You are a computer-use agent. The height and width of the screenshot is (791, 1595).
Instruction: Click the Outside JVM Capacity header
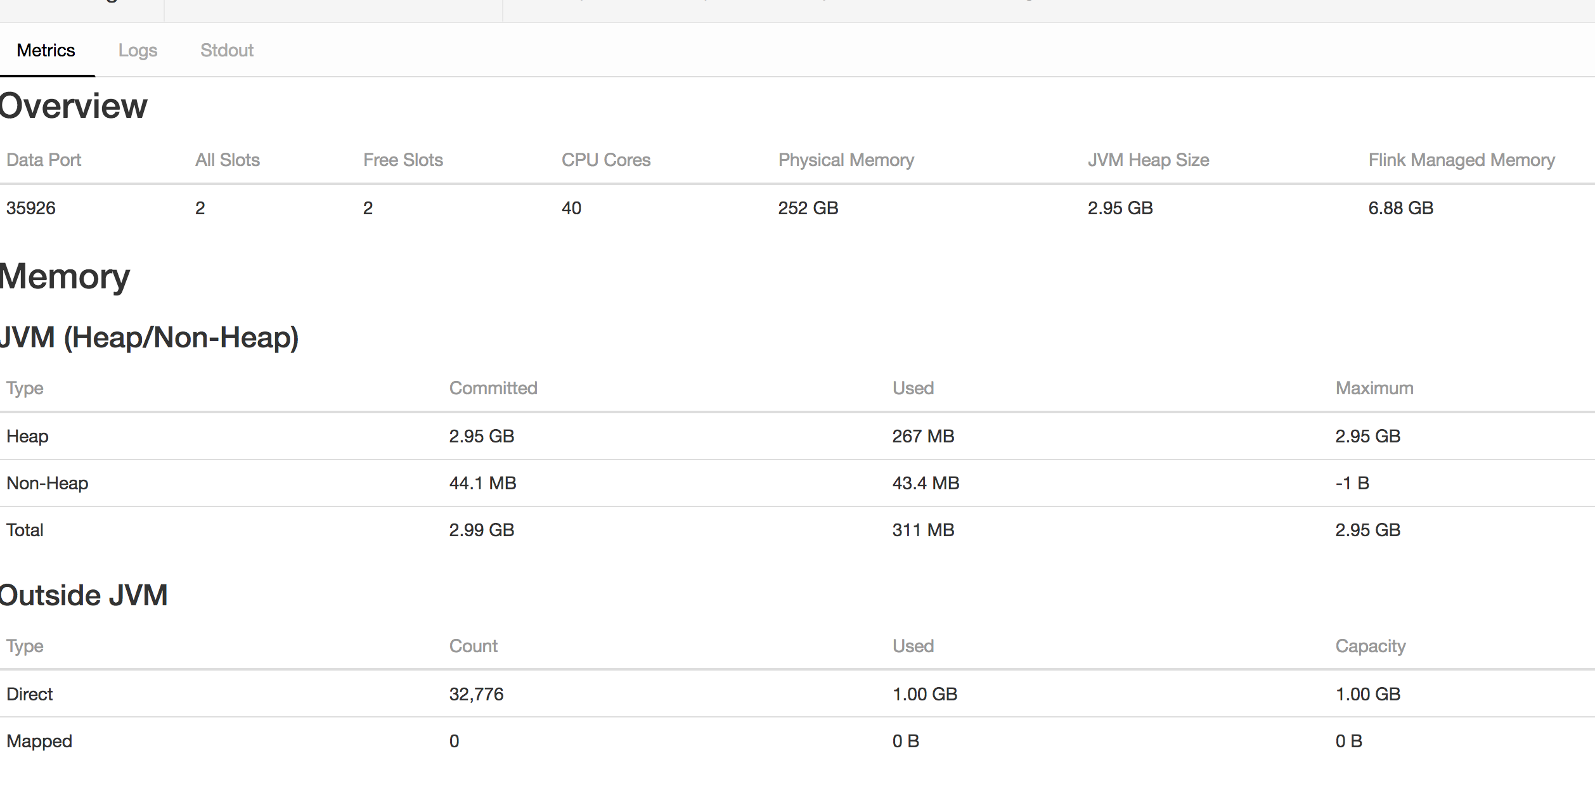1371,646
